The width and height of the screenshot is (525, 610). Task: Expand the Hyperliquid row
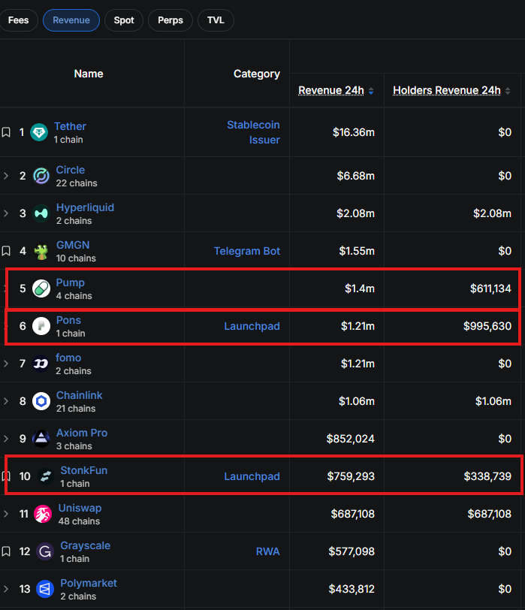tap(6, 213)
